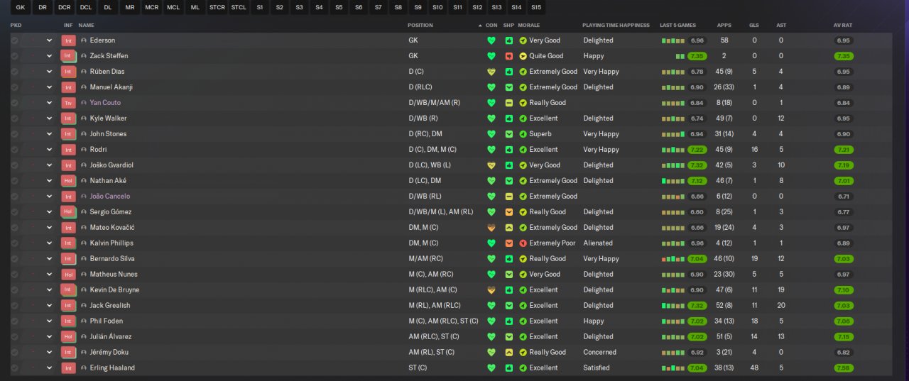
Task: Click Kevin De Bruyne's condition heart icon
Action: (x=491, y=290)
